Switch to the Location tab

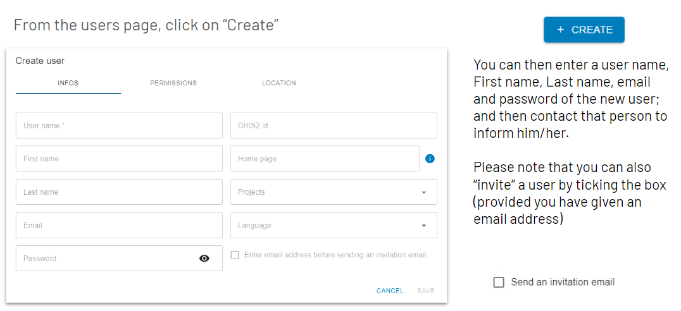279,83
